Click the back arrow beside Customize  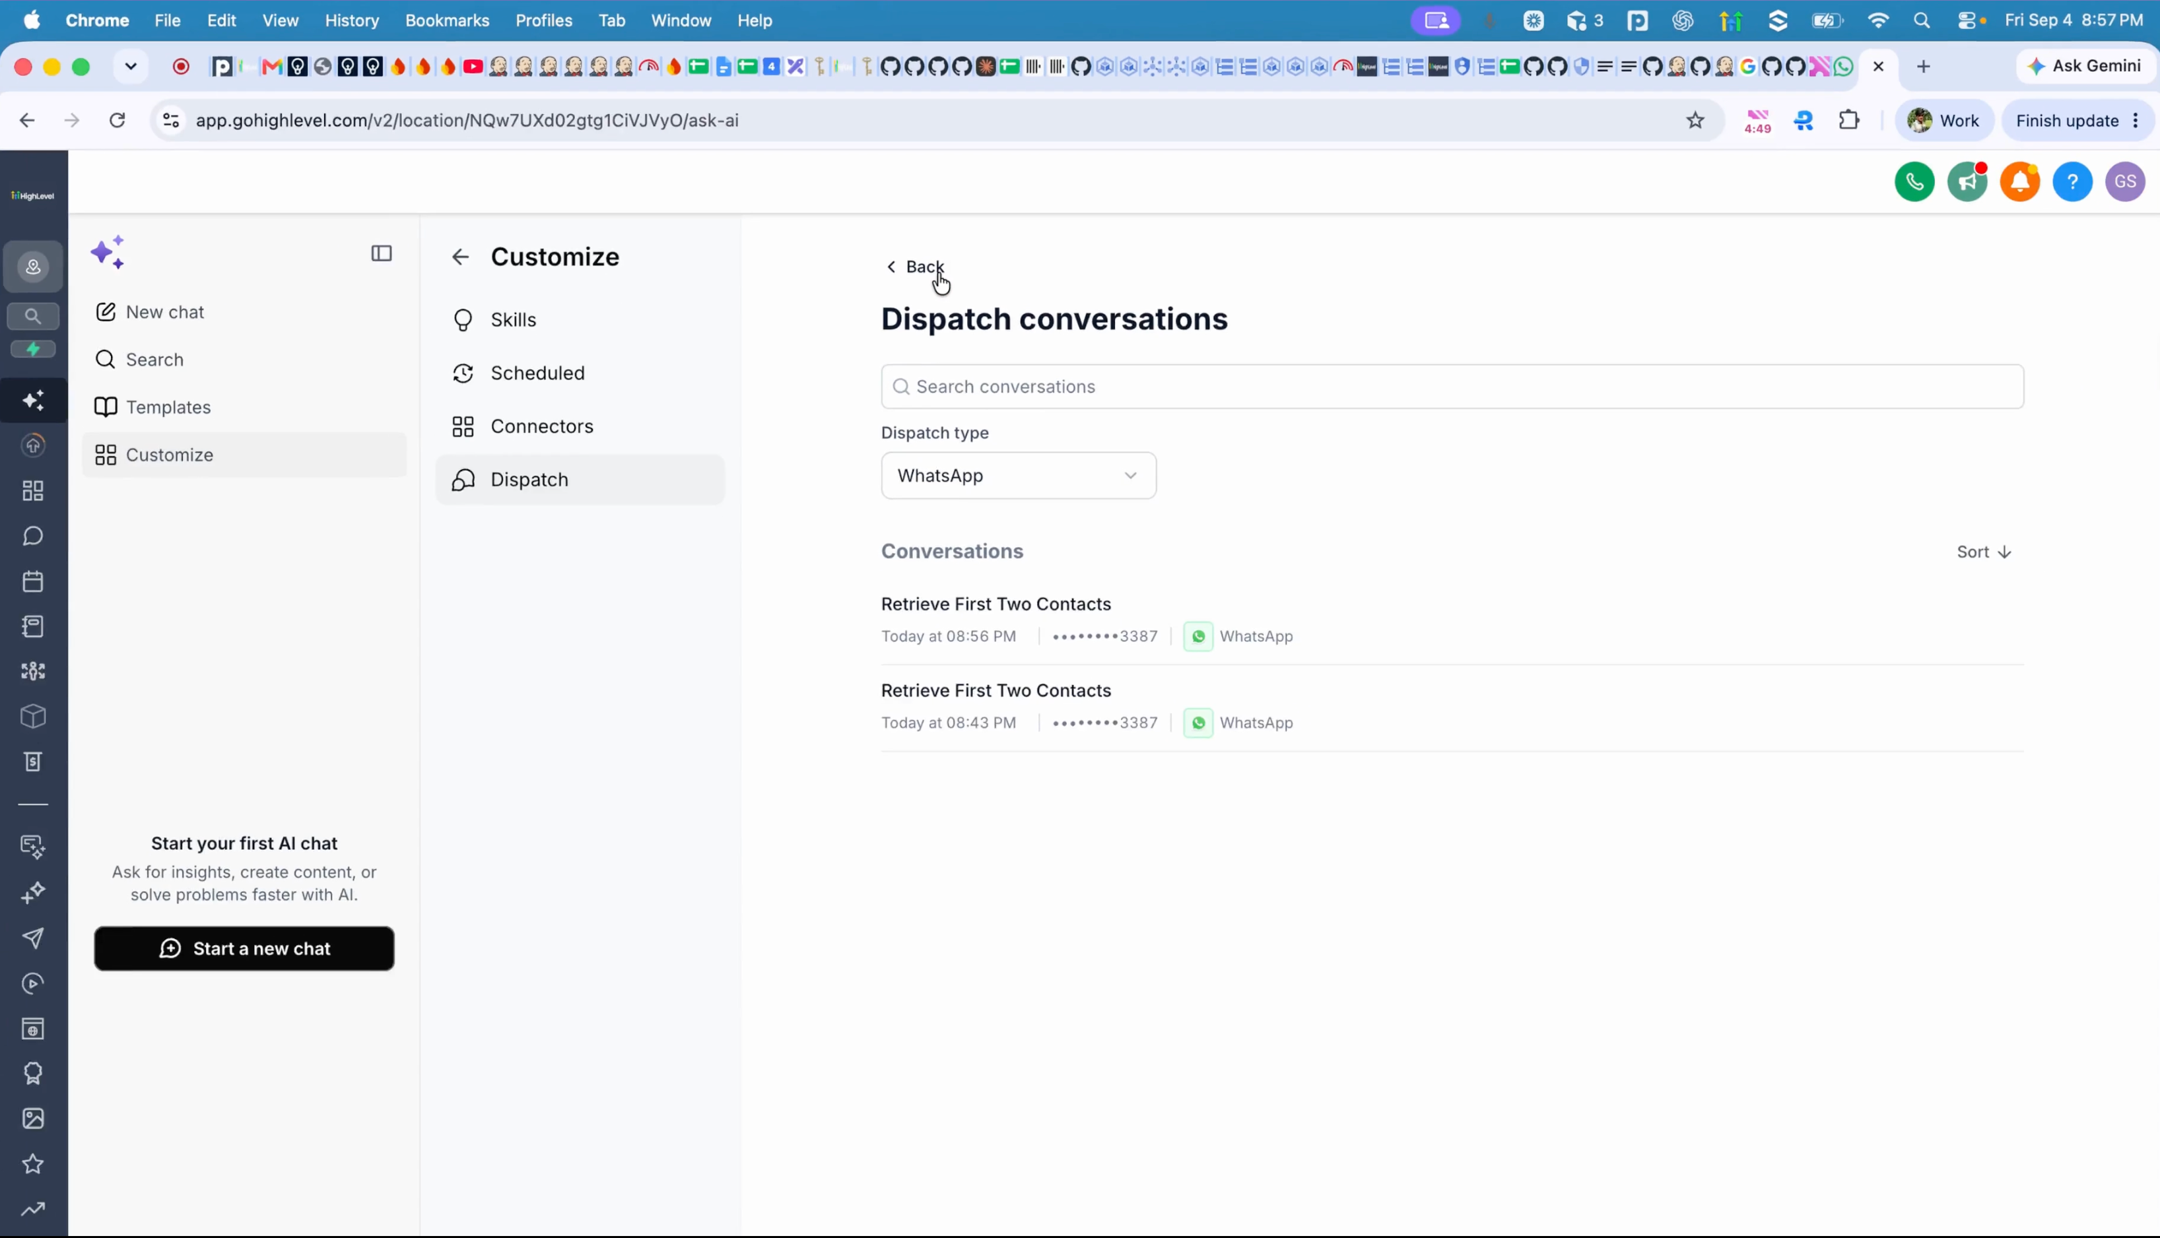[460, 257]
